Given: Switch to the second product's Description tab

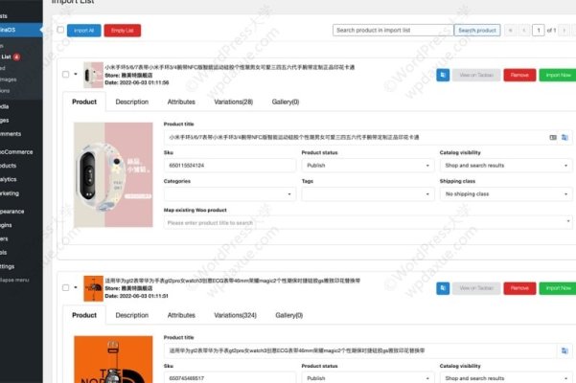Looking at the screenshot, I should 132,315.
